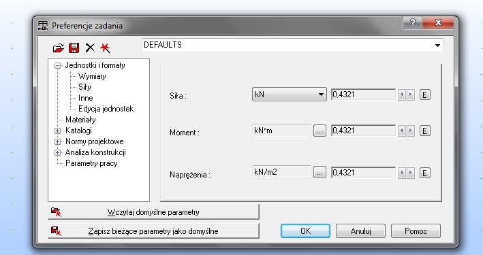The image size is (483, 255).
Task: Open the Siła unit kN dropdown
Action: click(290, 95)
